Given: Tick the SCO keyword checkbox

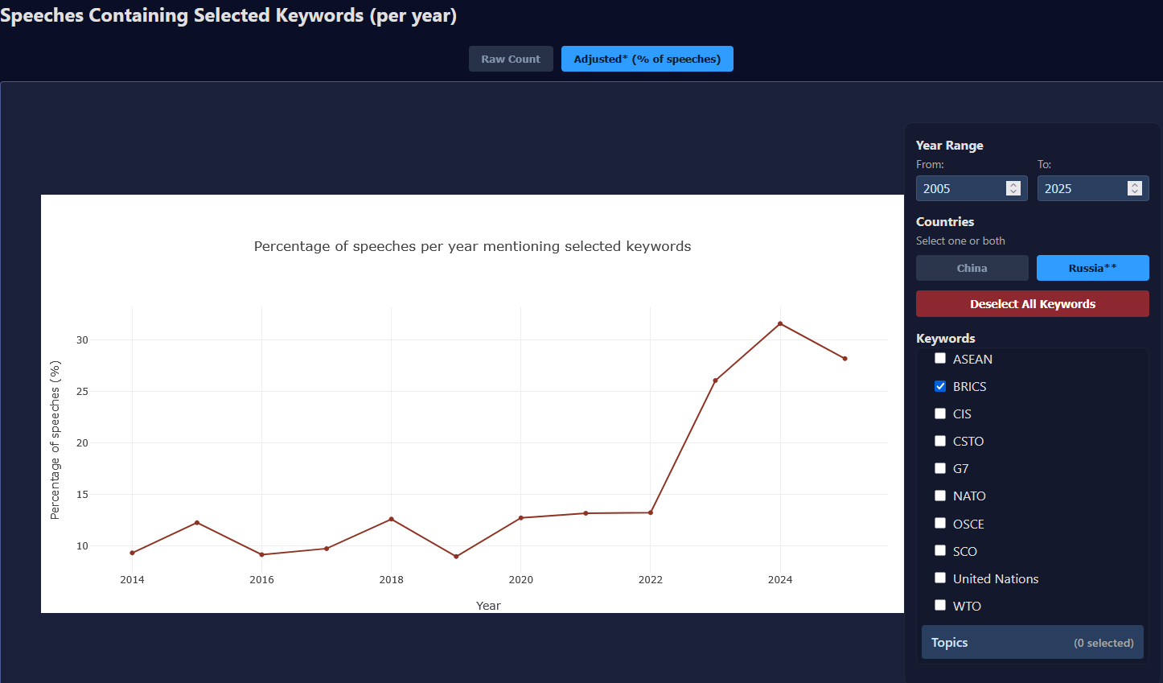Looking at the screenshot, I should [x=940, y=551].
